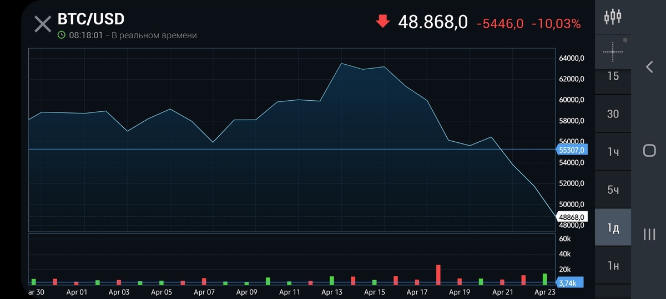Click the Apr 17 date label
Image resolution: width=666 pixels, height=299 pixels.
pos(417,292)
